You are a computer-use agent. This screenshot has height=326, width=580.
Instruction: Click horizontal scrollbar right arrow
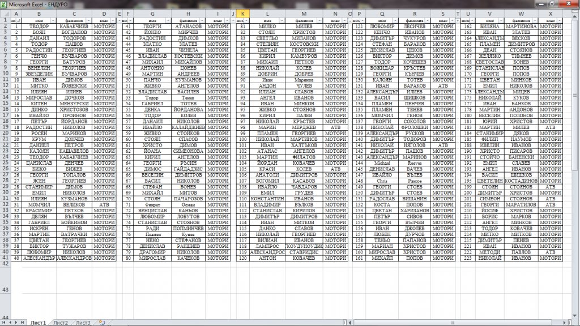(x=565, y=323)
